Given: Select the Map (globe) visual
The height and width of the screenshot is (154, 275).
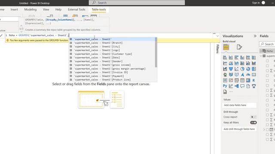Looking at the screenshot, I should tap(225, 75).
